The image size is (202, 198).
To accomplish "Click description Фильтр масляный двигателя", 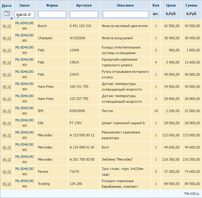I will tap(125, 26).
